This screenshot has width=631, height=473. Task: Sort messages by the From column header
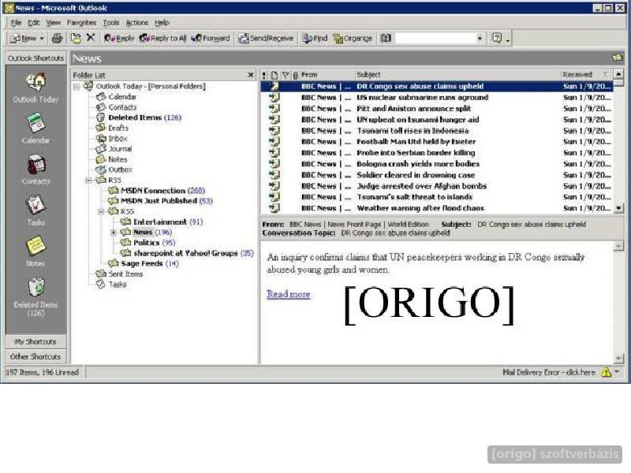[327, 75]
